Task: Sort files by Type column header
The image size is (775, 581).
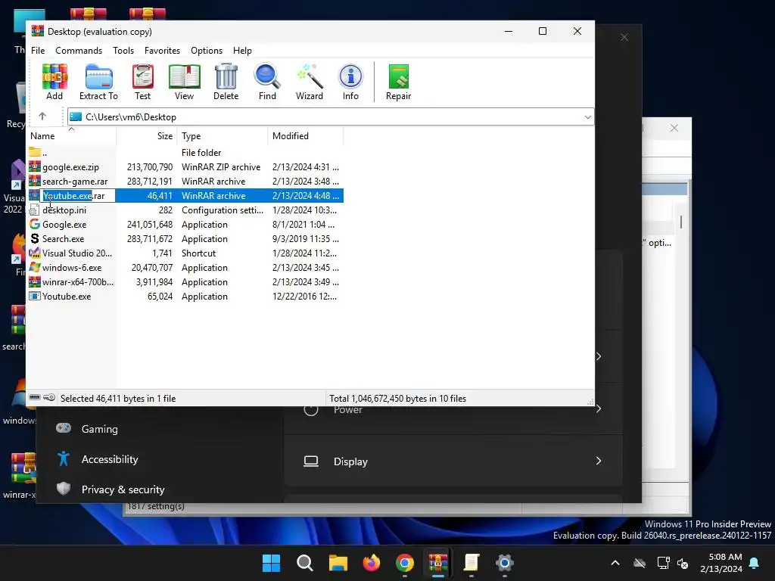Action: pos(222,136)
